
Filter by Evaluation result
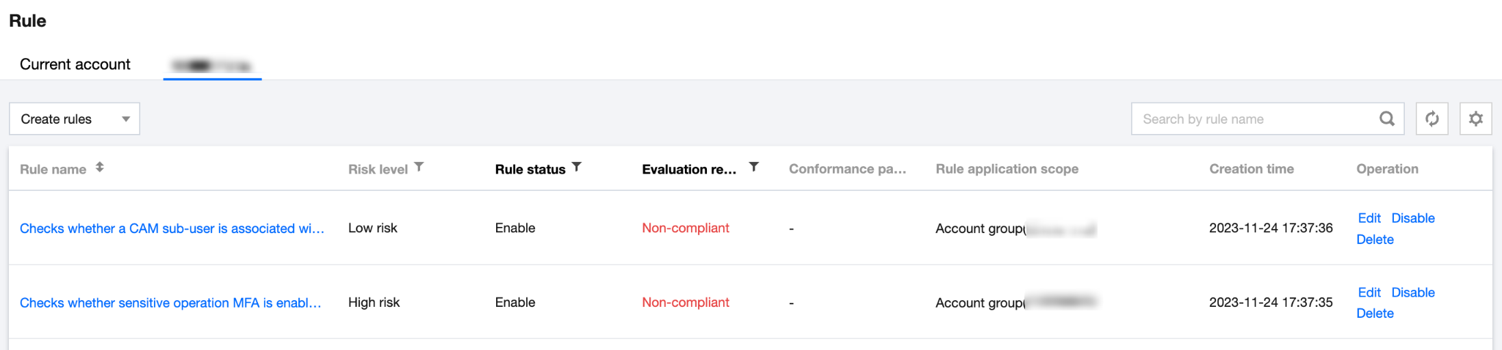point(753,167)
